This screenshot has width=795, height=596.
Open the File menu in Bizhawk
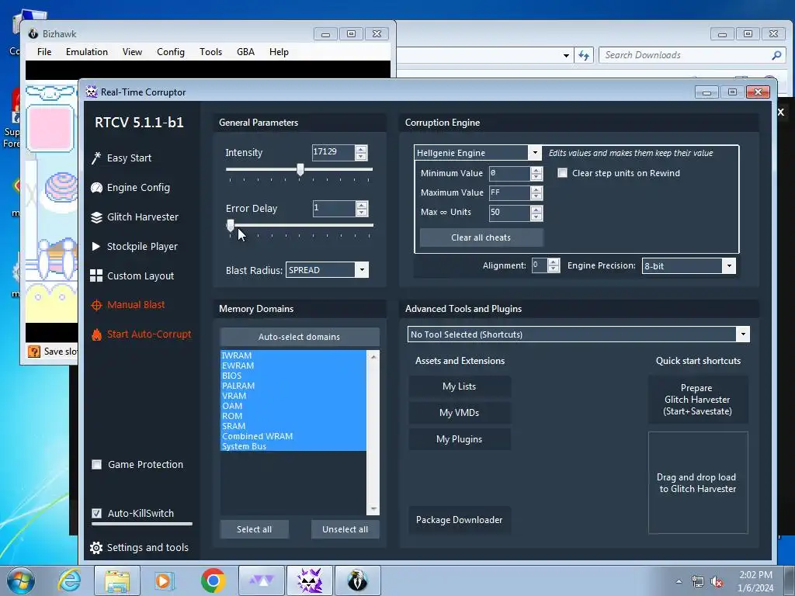[x=44, y=52]
